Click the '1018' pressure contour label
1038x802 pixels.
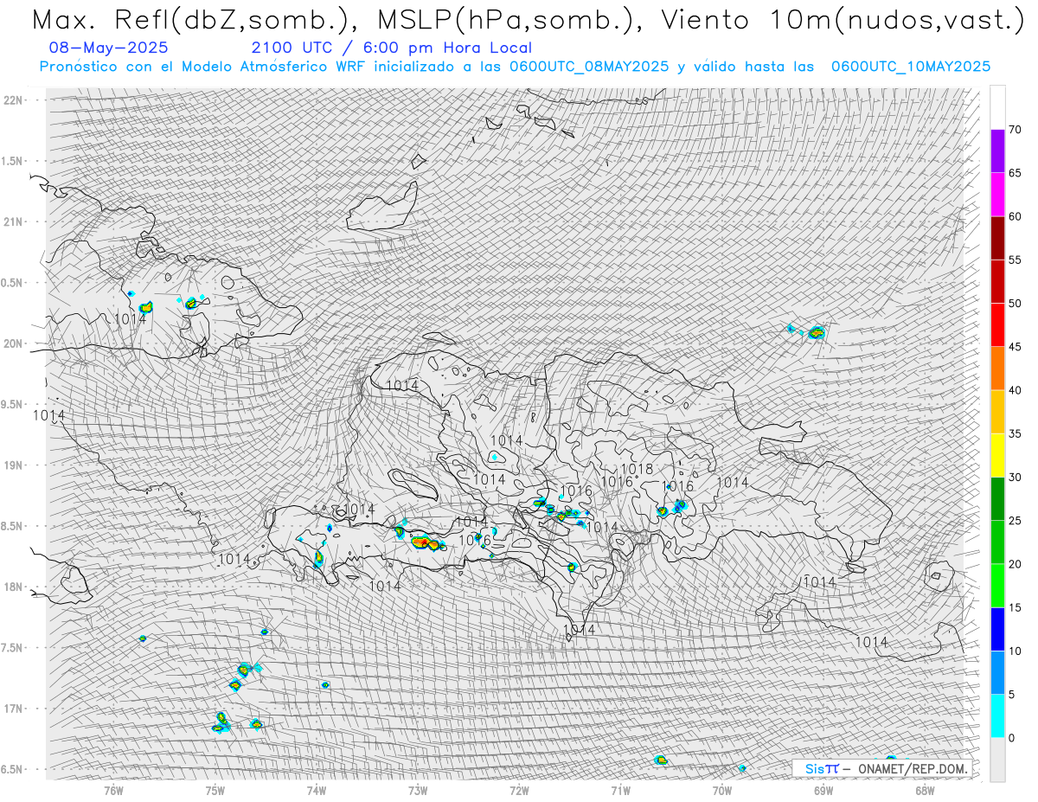click(637, 469)
